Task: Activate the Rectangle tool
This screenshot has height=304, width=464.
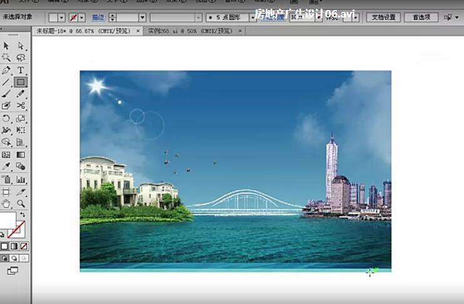Action: click(21, 82)
